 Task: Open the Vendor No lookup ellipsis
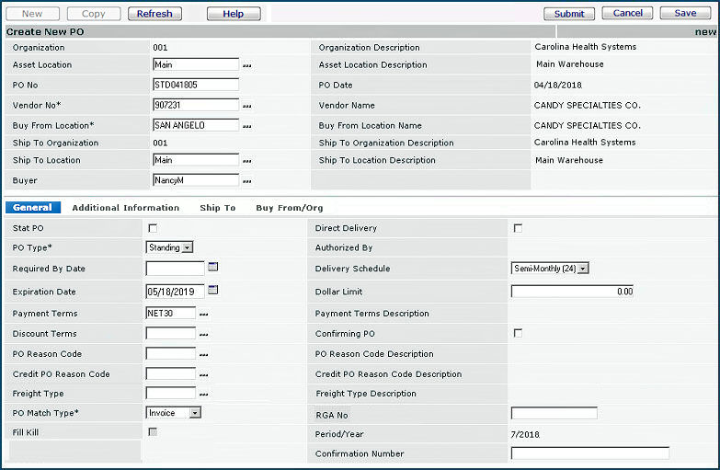pyautogui.click(x=246, y=107)
